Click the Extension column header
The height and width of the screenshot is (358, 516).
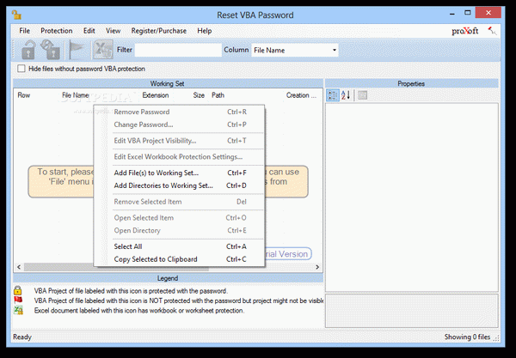[156, 95]
